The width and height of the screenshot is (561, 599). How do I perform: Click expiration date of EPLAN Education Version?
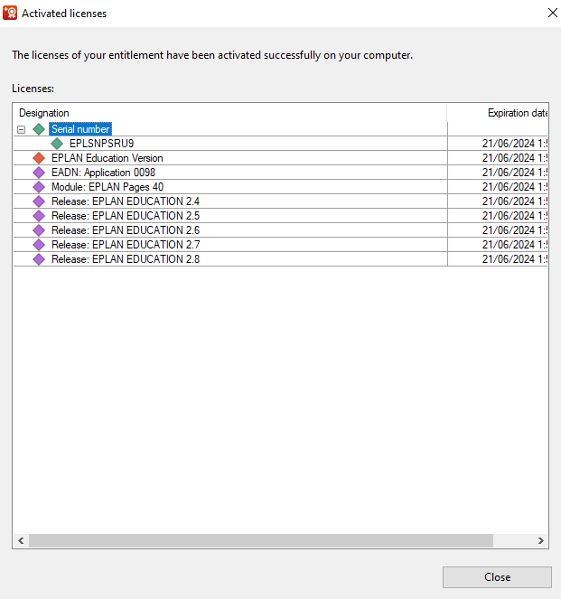tap(514, 158)
